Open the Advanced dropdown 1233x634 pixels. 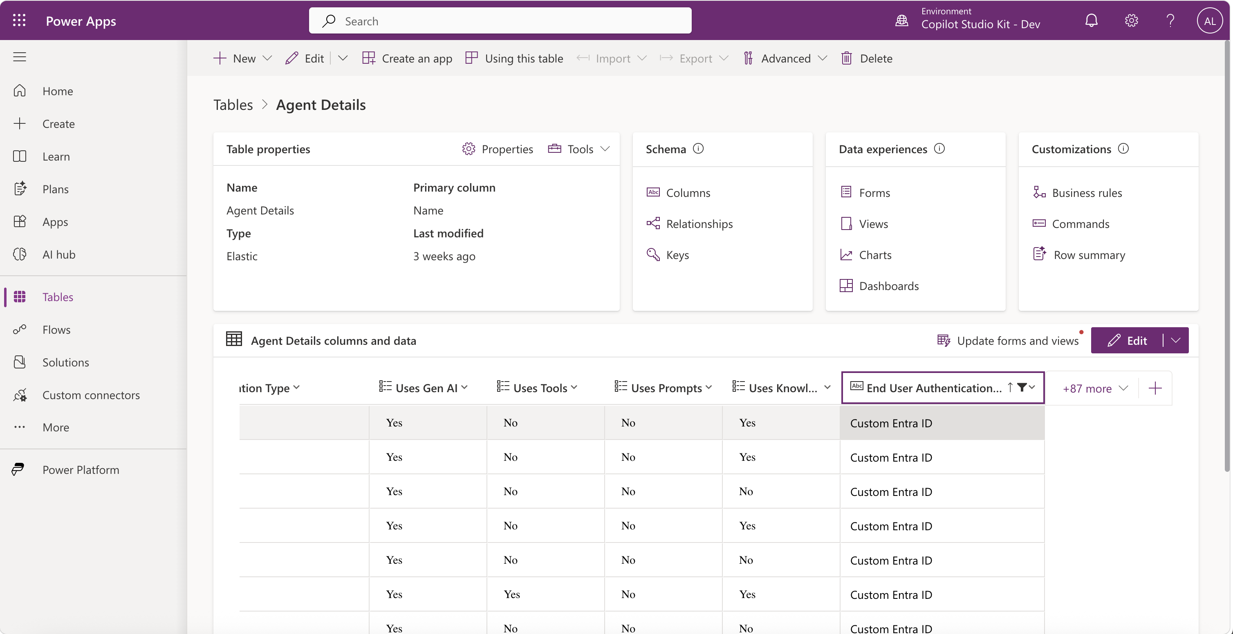click(785, 58)
